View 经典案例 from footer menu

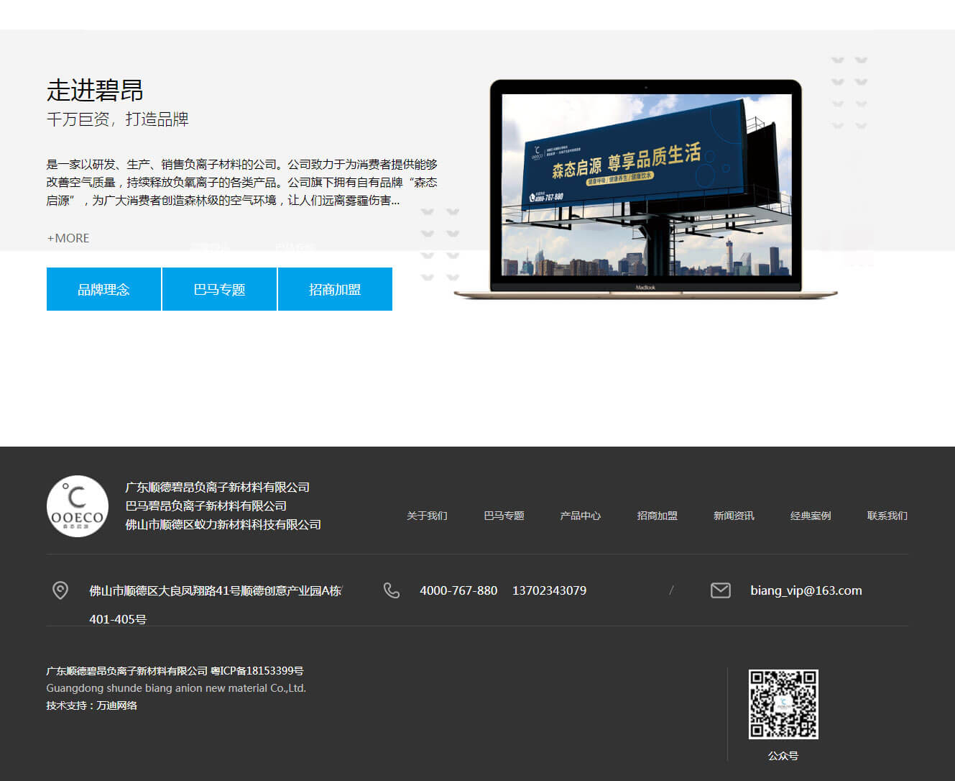click(x=811, y=516)
